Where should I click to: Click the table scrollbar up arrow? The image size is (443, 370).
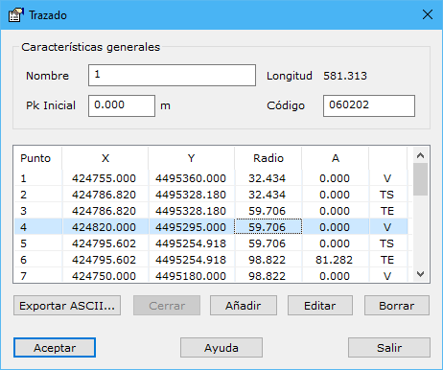[420, 155]
